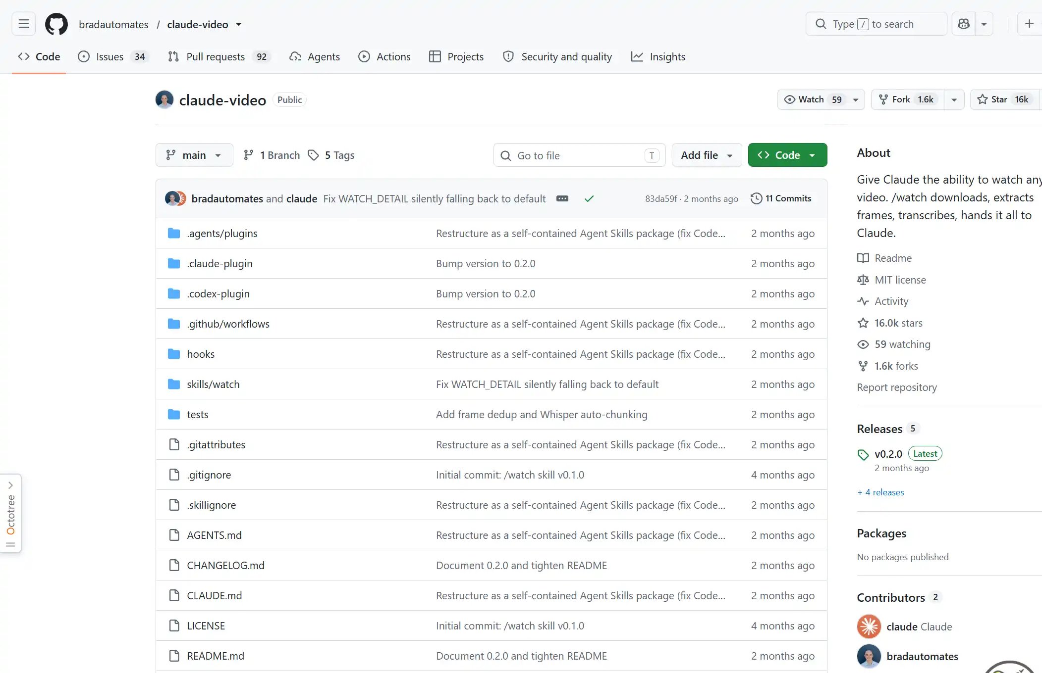Viewport: 1042px width, 673px height.
Task: Click the branch icon beside 1 Branch
Action: click(249, 155)
